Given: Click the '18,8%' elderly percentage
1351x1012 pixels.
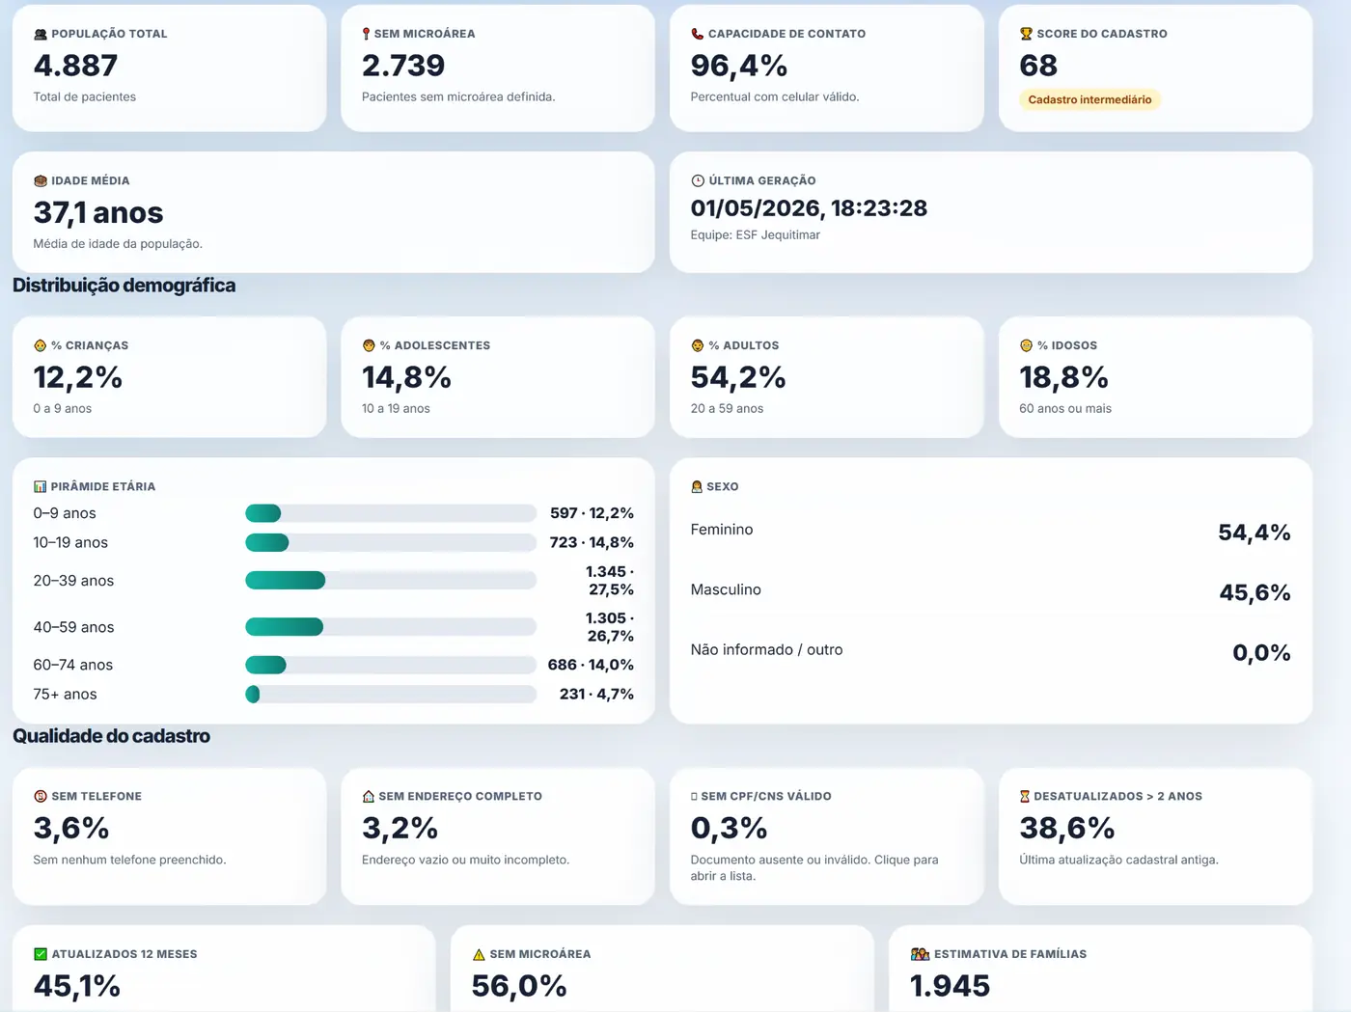Looking at the screenshot, I should tap(1064, 377).
